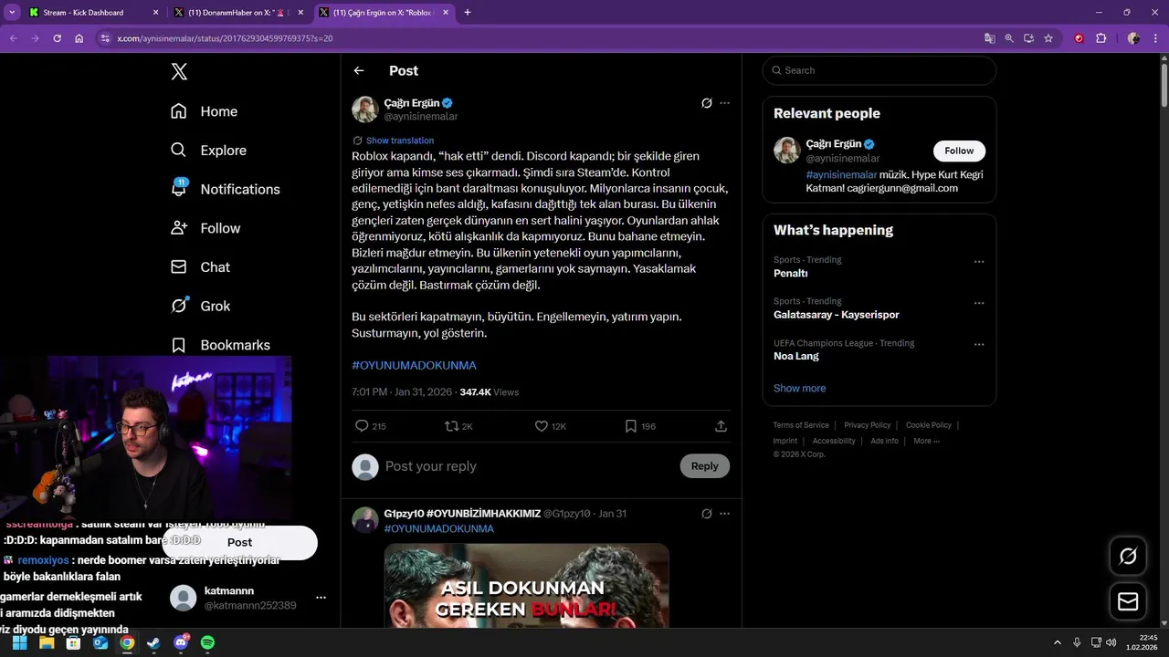Click the reply icon with 215 replies
This screenshot has width=1169, height=657.
click(x=362, y=426)
